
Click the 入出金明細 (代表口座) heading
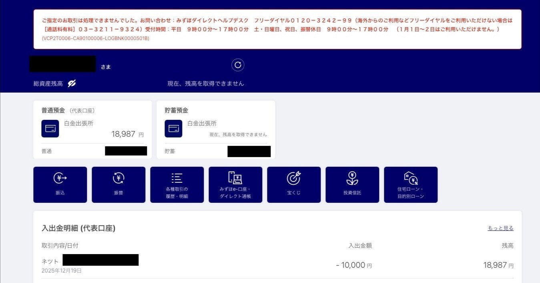point(78,228)
